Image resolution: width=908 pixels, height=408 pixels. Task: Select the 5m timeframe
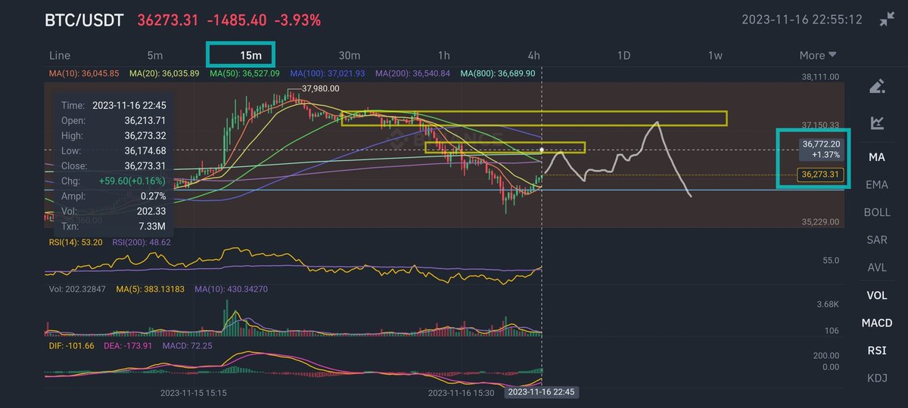[155, 55]
